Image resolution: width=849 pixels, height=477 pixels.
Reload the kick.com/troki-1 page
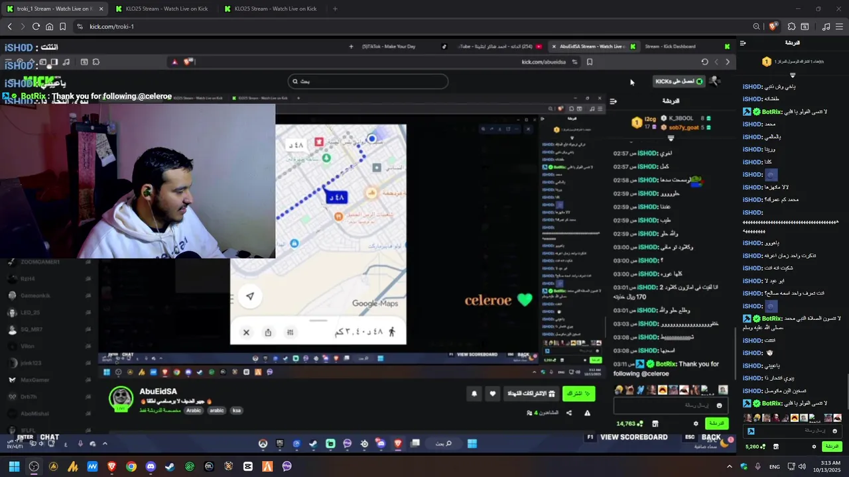(35, 26)
